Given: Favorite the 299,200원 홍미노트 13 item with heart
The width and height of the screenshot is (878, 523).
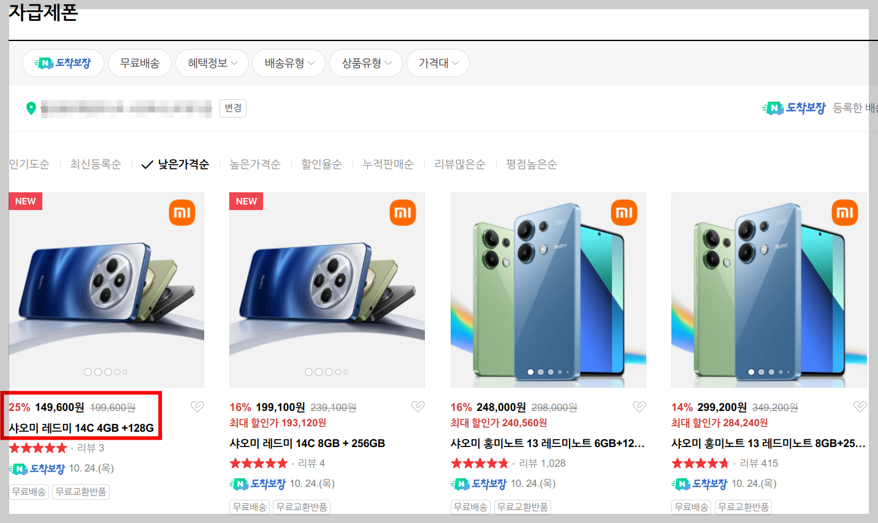Looking at the screenshot, I should (860, 407).
